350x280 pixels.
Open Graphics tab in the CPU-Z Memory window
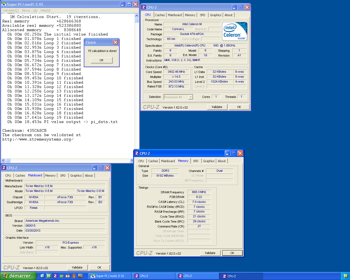pos(209,161)
